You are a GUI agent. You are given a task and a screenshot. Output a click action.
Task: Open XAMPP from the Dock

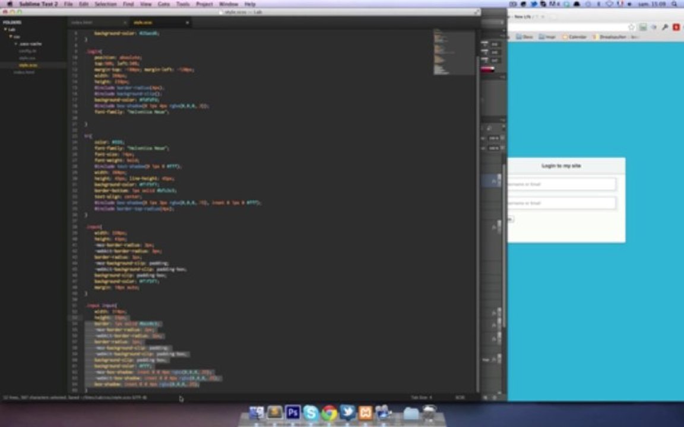(x=366, y=412)
